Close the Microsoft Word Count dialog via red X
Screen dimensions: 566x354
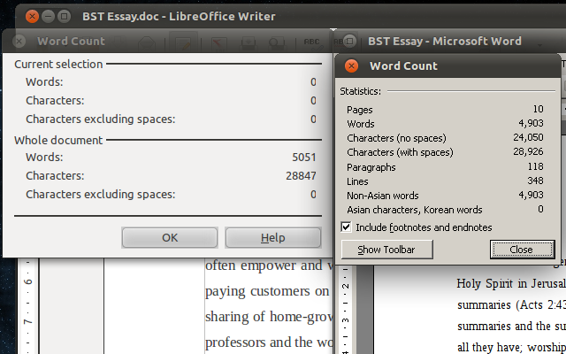(x=351, y=65)
